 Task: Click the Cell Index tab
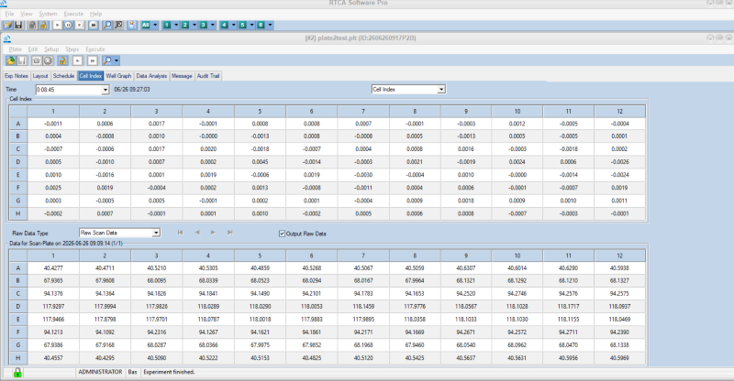coord(90,76)
